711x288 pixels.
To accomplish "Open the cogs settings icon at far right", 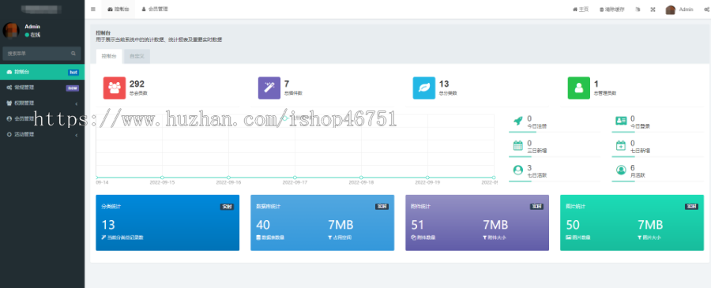I will point(706,9).
